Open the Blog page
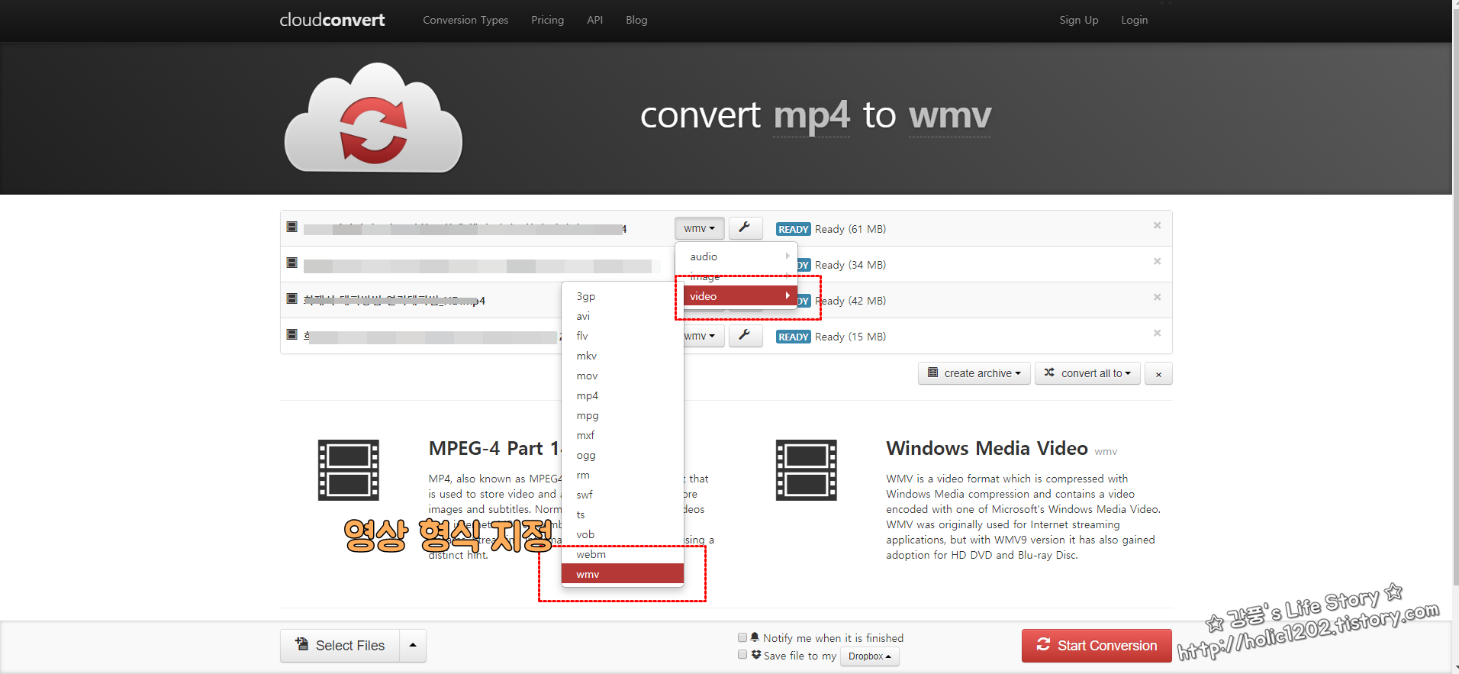This screenshot has height=674, width=1459. coord(636,20)
